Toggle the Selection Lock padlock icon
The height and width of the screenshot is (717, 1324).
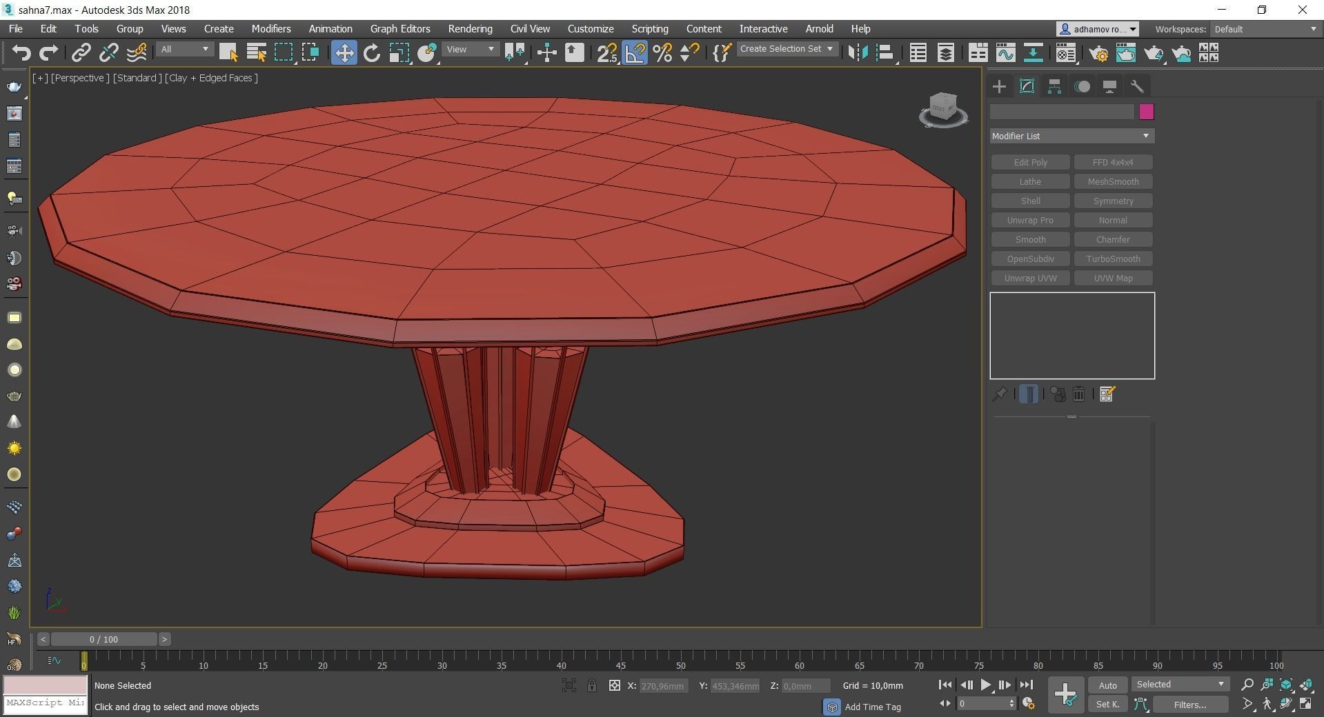[x=591, y=685]
